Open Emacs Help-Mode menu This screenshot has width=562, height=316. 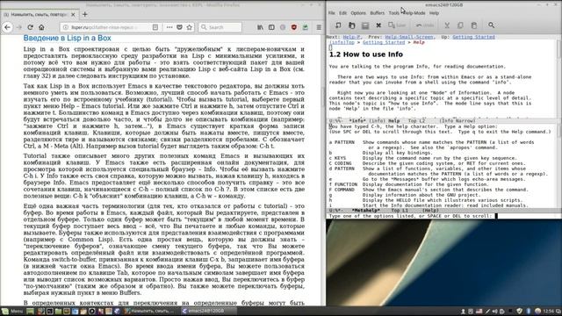[414, 13]
